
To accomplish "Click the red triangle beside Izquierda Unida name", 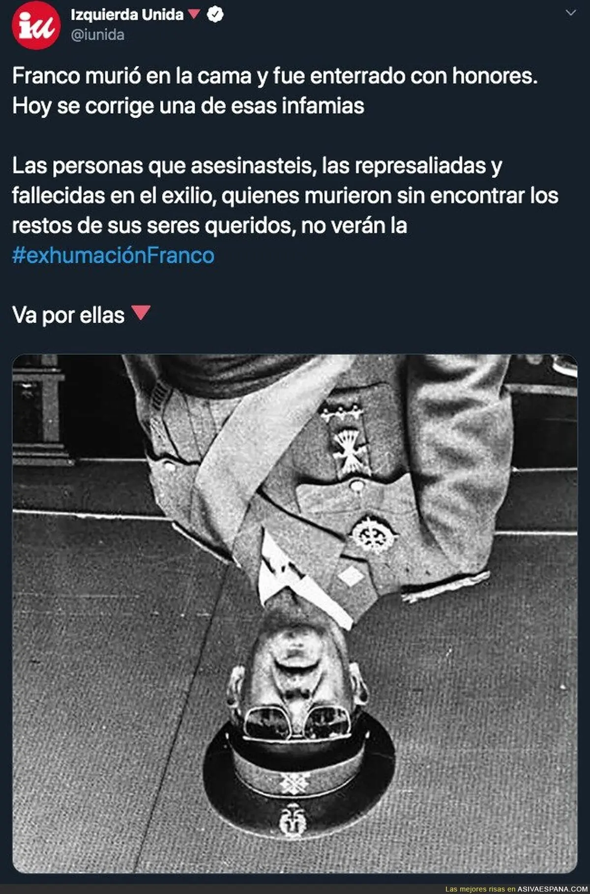I will 195,14.
